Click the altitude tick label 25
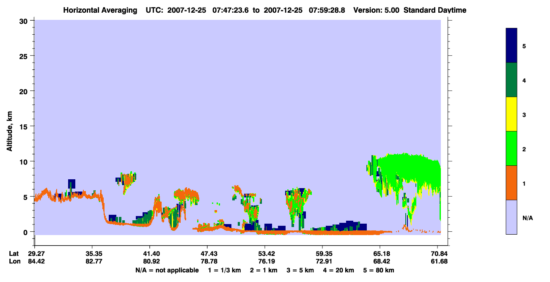Screen dimensions: 550x282 click(25, 56)
